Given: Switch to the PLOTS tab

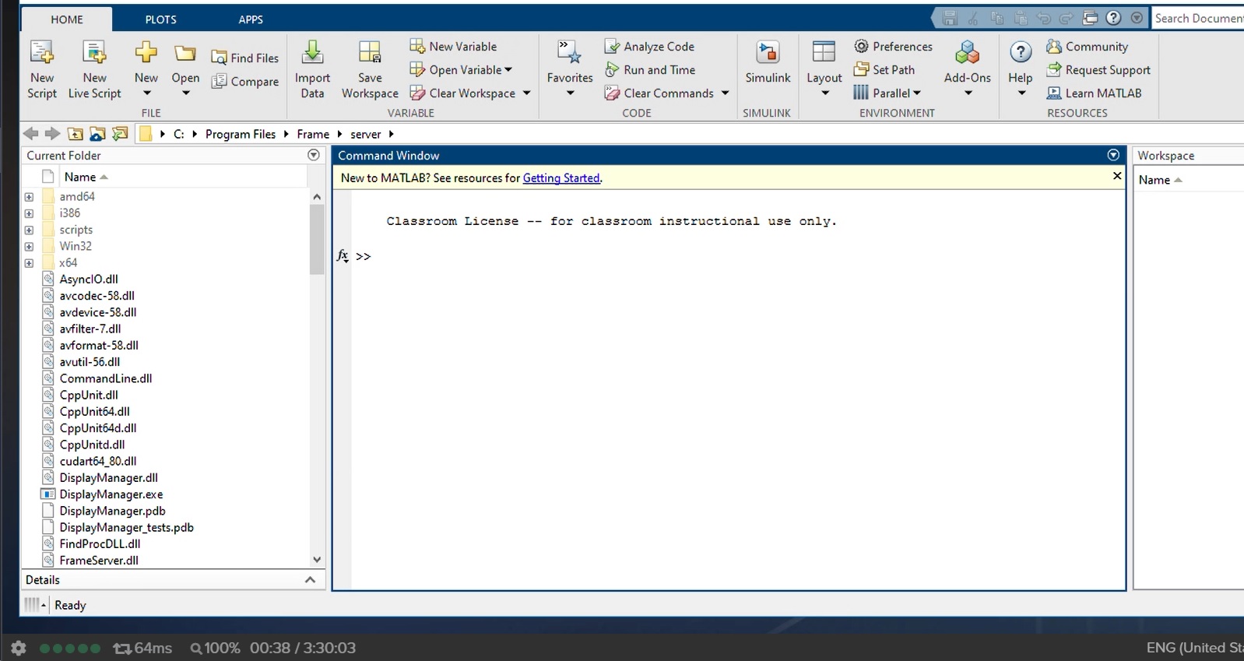Looking at the screenshot, I should coord(160,19).
